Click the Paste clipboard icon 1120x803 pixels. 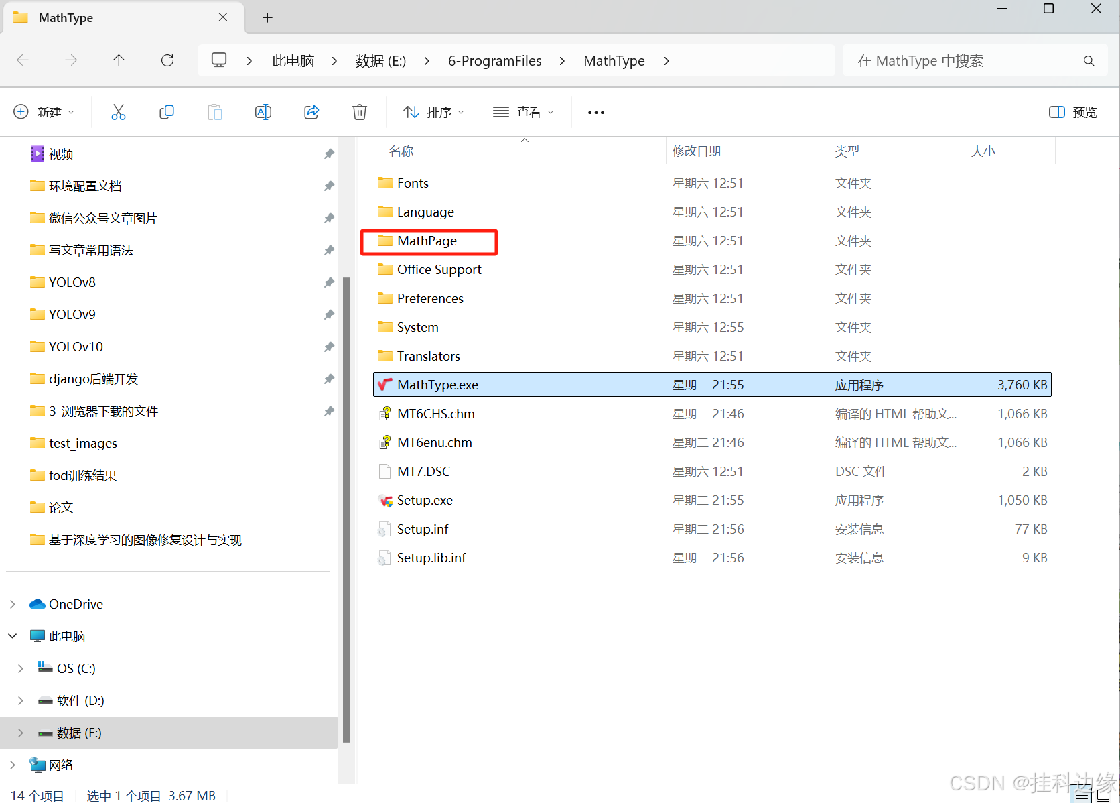pyautogui.click(x=215, y=112)
